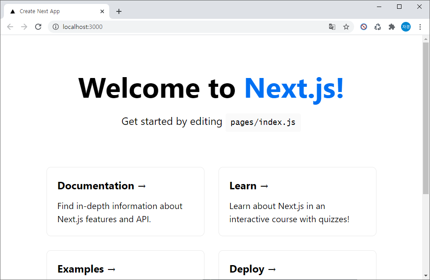Close the Create Next App tab
This screenshot has height=280, width=430.
102,11
